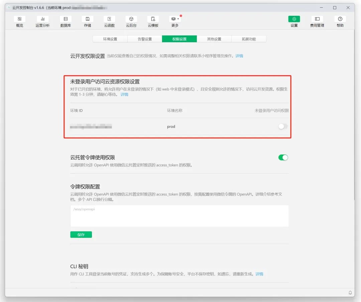Click the 环境名称 column header
361x302 pixels.
click(x=175, y=110)
